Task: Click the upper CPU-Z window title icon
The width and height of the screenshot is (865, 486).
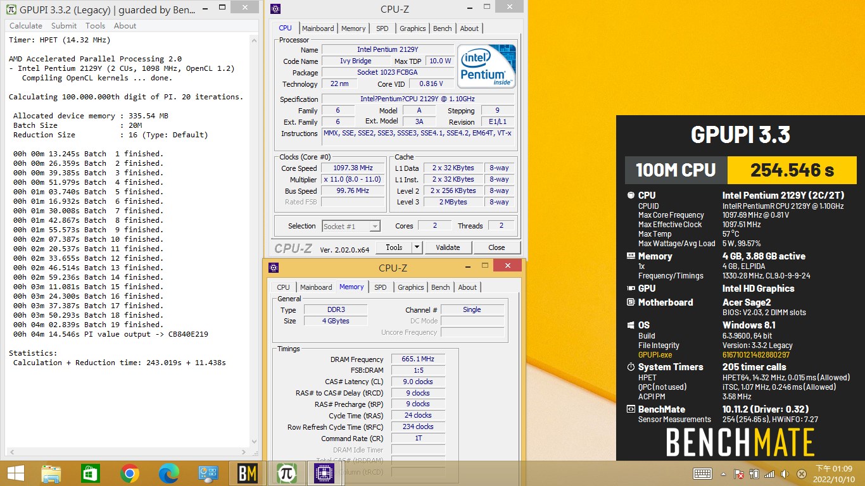Action: (275, 9)
